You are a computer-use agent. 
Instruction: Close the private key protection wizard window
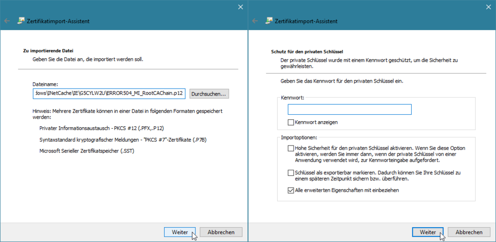coord(489,7)
